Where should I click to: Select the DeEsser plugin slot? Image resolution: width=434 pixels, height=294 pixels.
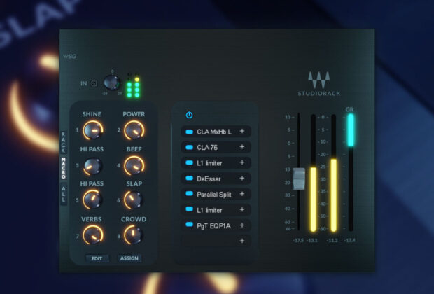[216, 178]
